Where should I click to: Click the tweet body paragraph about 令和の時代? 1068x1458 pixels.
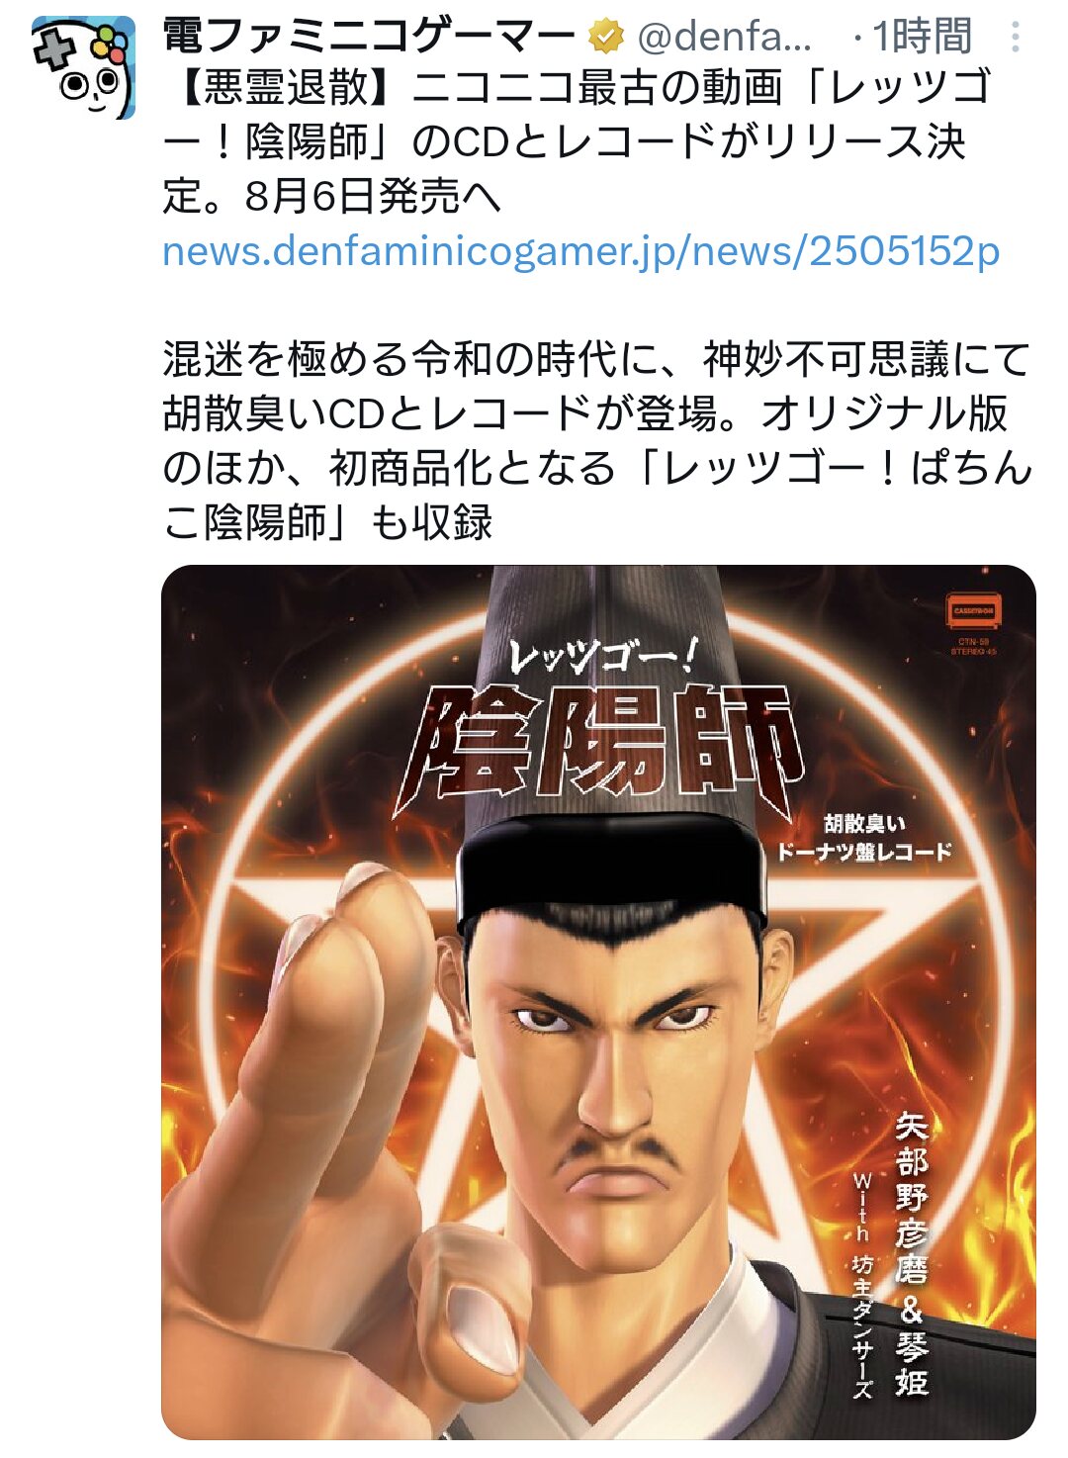tap(598, 440)
